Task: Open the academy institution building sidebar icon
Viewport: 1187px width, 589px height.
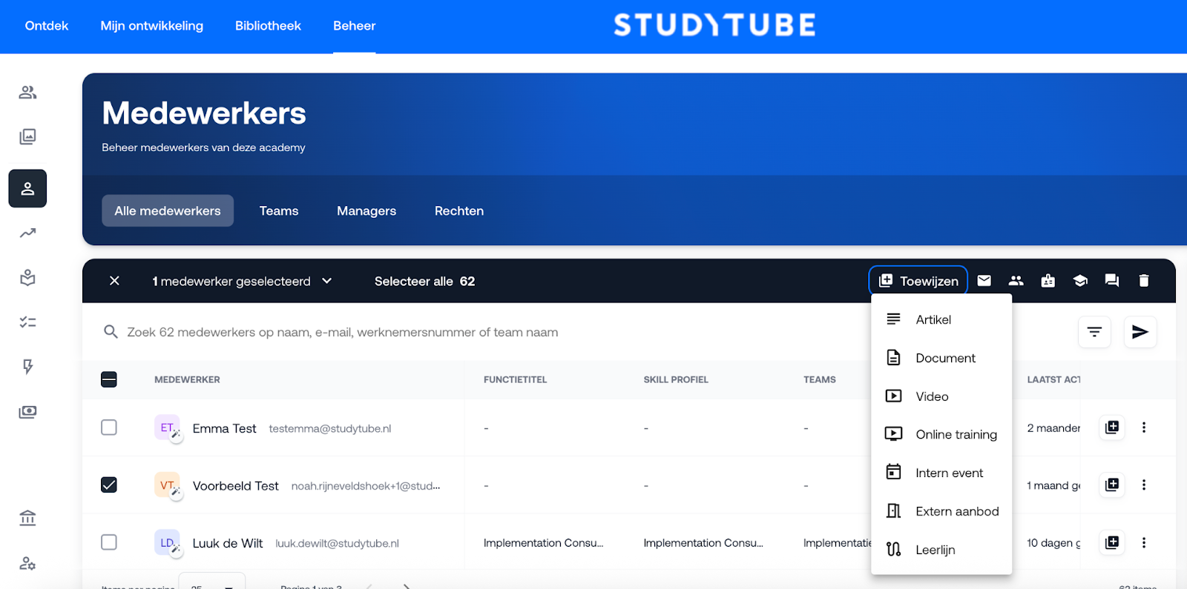Action: click(x=27, y=518)
